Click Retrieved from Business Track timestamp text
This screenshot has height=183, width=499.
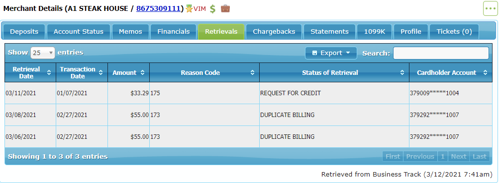coord(407,174)
